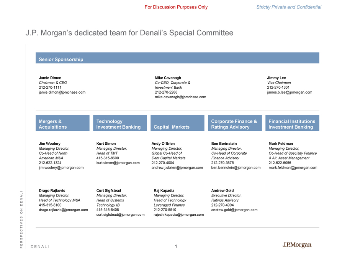Open the mike.cavanagh@jpmchase.com email link
The width and height of the screenshot is (337, 261).
pyautogui.click(x=180, y=97)
